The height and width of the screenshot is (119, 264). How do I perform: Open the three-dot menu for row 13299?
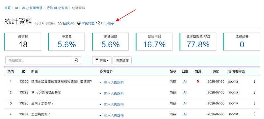coord(254,92)
